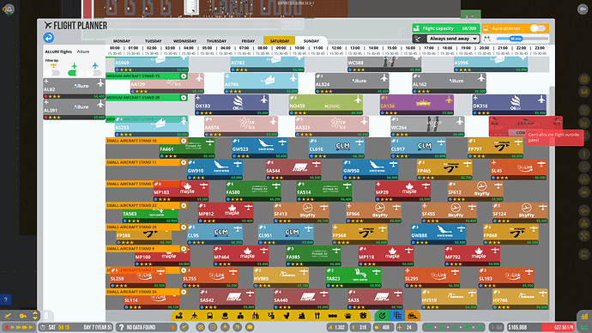The width and height of the screenshot is (592, 333).
Task: Click the Flight capacity button
Action: point(446,28)
